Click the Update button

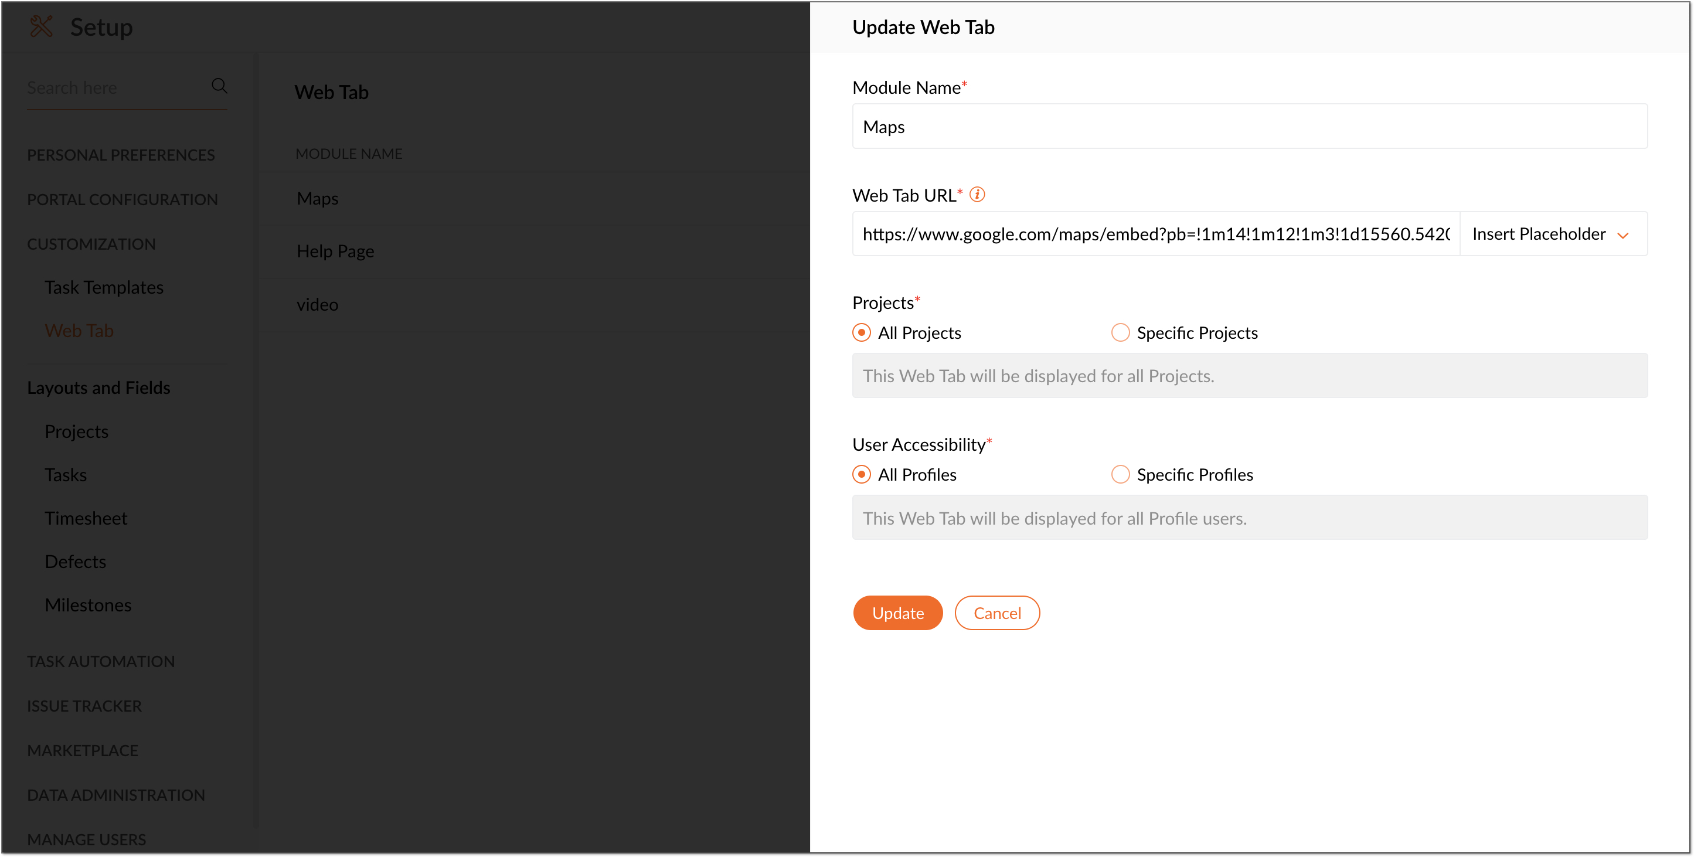pos(897,613)
